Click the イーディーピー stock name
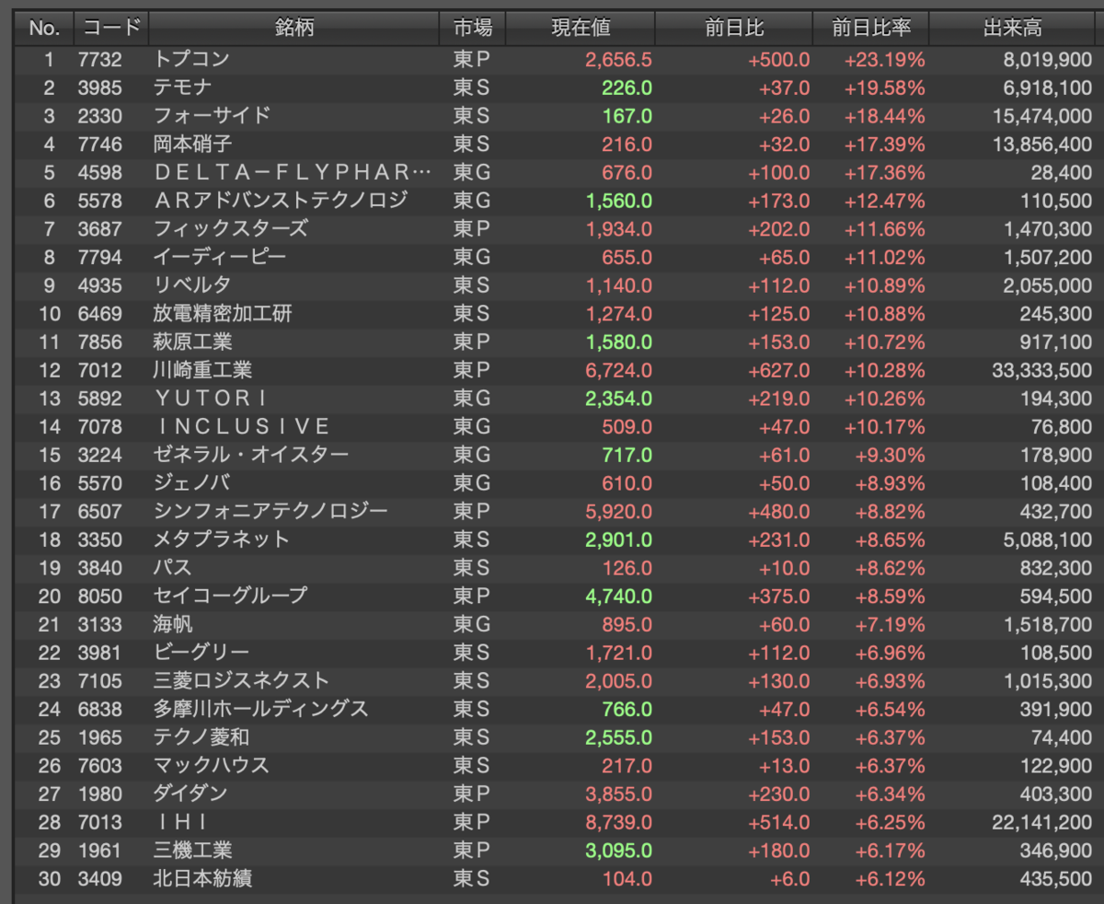 click(220, 258)
